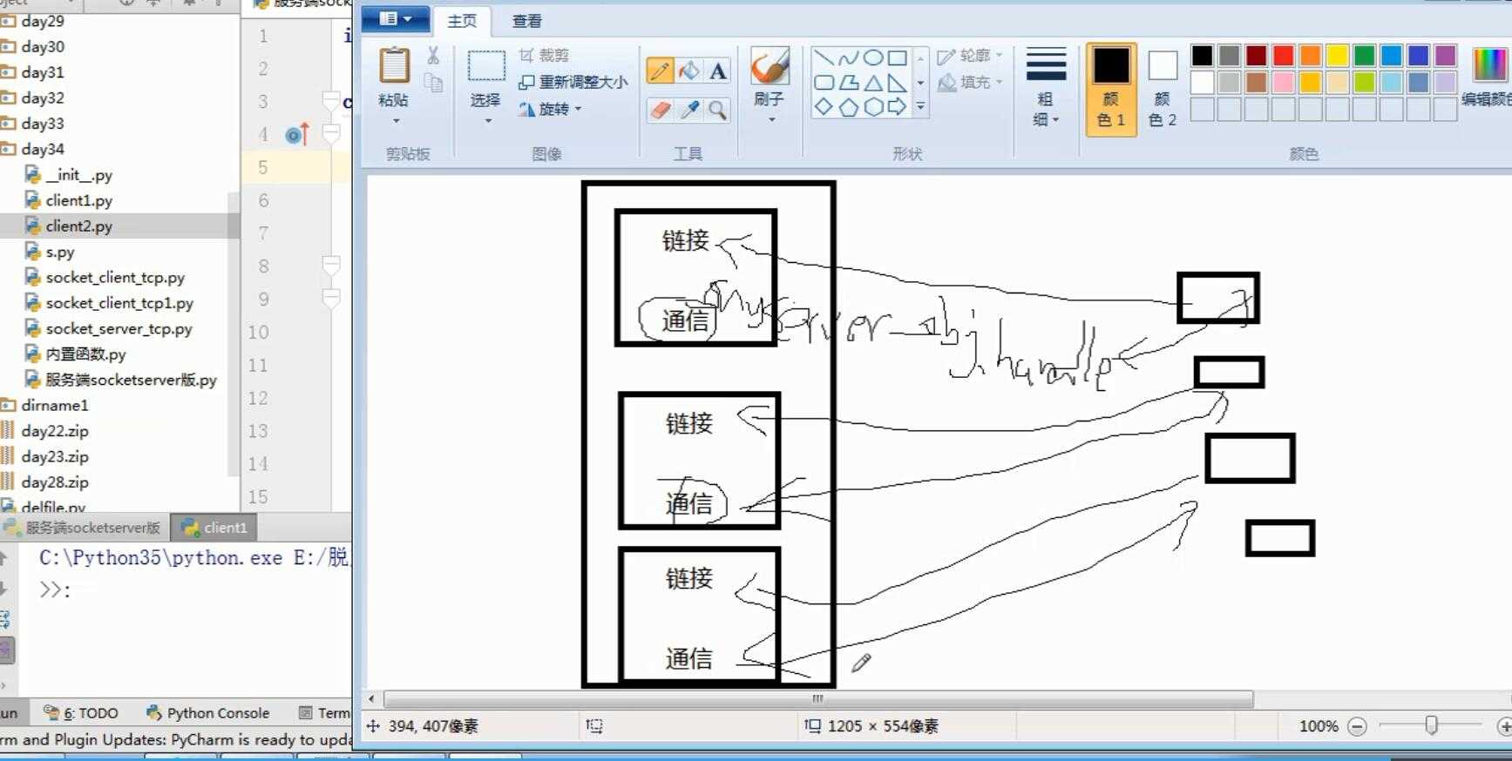
Task: Toggle the code fold marker at line 8
Action: click(331, 265)
